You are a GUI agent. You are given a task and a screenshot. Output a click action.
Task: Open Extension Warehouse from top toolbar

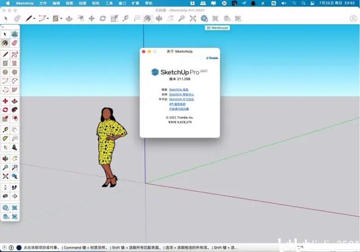tap(215, 19)
